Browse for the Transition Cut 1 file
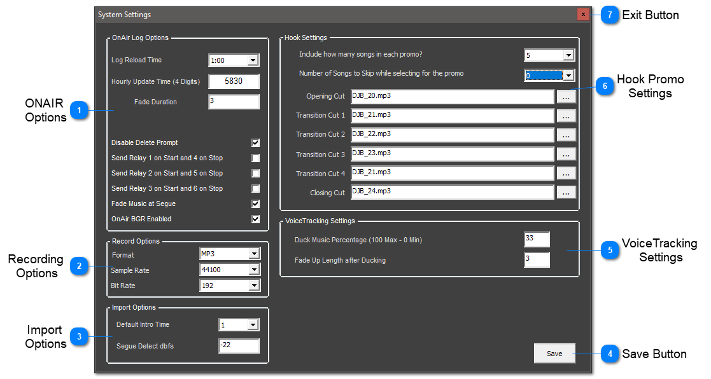Image resolution: width=711 pixels, height=379 pixels. point(567,116)
